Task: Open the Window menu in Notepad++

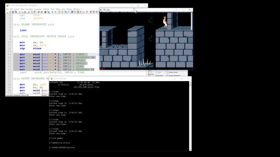Action: pyautogui.click(x=77, y=9)
